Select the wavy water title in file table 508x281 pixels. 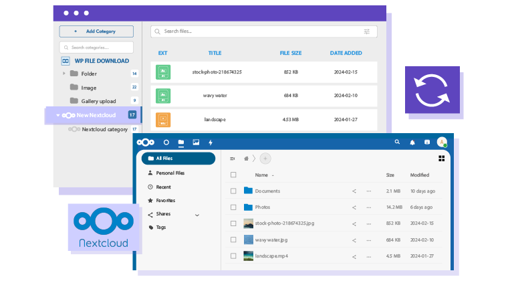(x=215, y=96)
